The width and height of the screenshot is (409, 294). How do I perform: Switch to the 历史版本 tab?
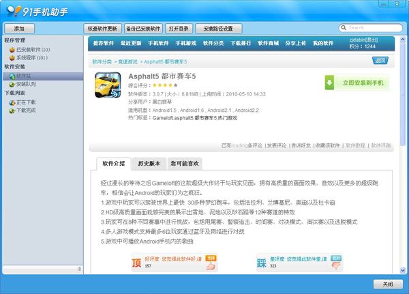click(x=148, y=164)
